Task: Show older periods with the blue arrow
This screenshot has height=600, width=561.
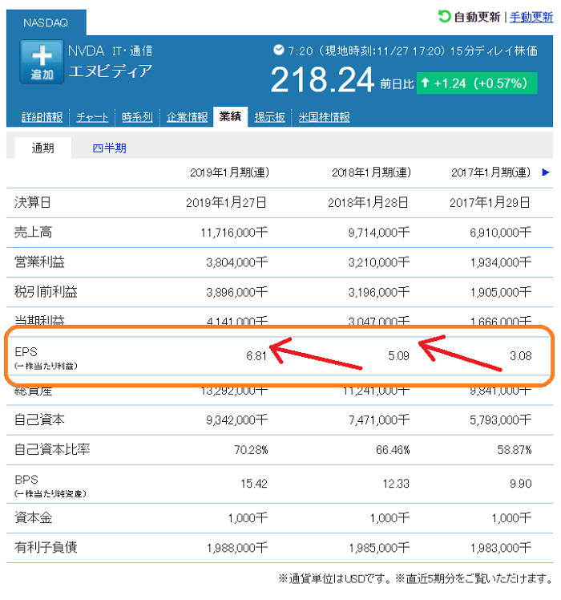Action: click(x=546, y=172)
